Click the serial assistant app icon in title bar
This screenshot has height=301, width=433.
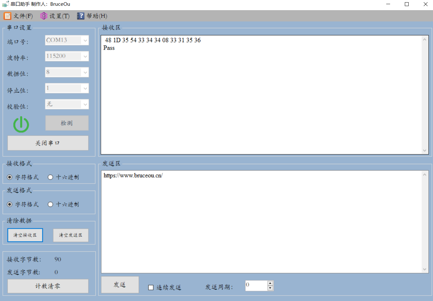pyautogui.click(x=5, y=4)
